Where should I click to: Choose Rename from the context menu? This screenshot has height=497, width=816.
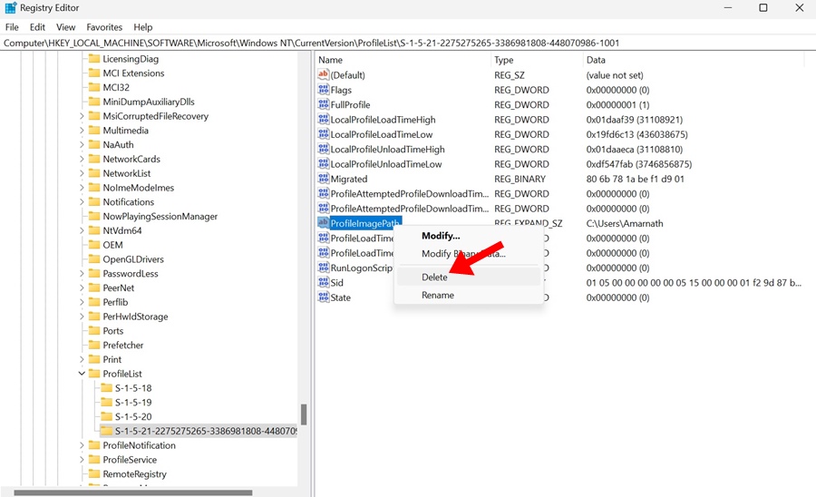[x=437, y=295]
